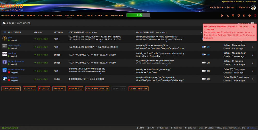
Task: Open the Walter S user dropdown
Action: pos(244,7)
